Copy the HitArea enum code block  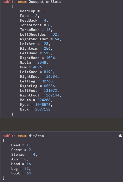(120, 135)
